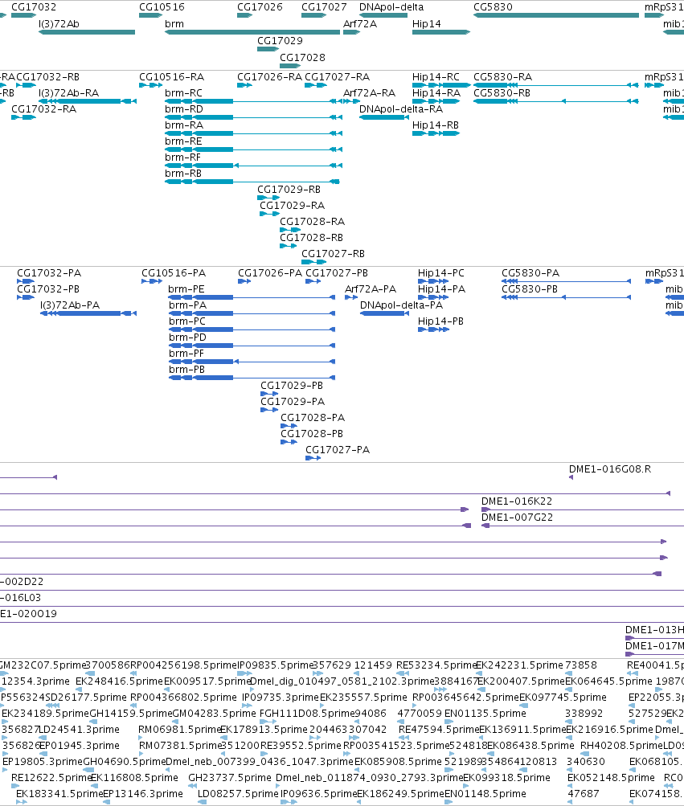
Task: Click the CG10516-RA transcript label
Action: [171, 77]
